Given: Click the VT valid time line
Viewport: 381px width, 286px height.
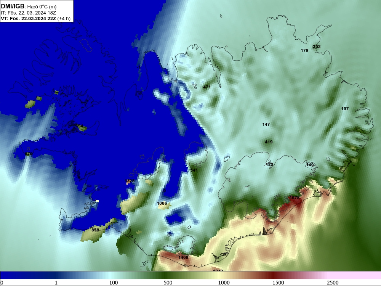Looking at the screenshot, I should (x=35, y=18).
